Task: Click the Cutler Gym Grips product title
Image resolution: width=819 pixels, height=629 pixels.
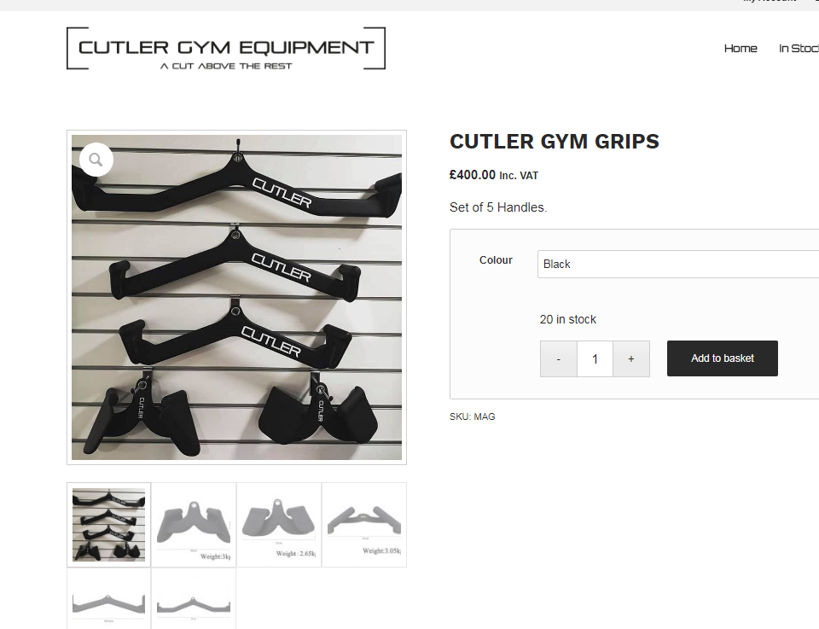Action: (555, 142)
